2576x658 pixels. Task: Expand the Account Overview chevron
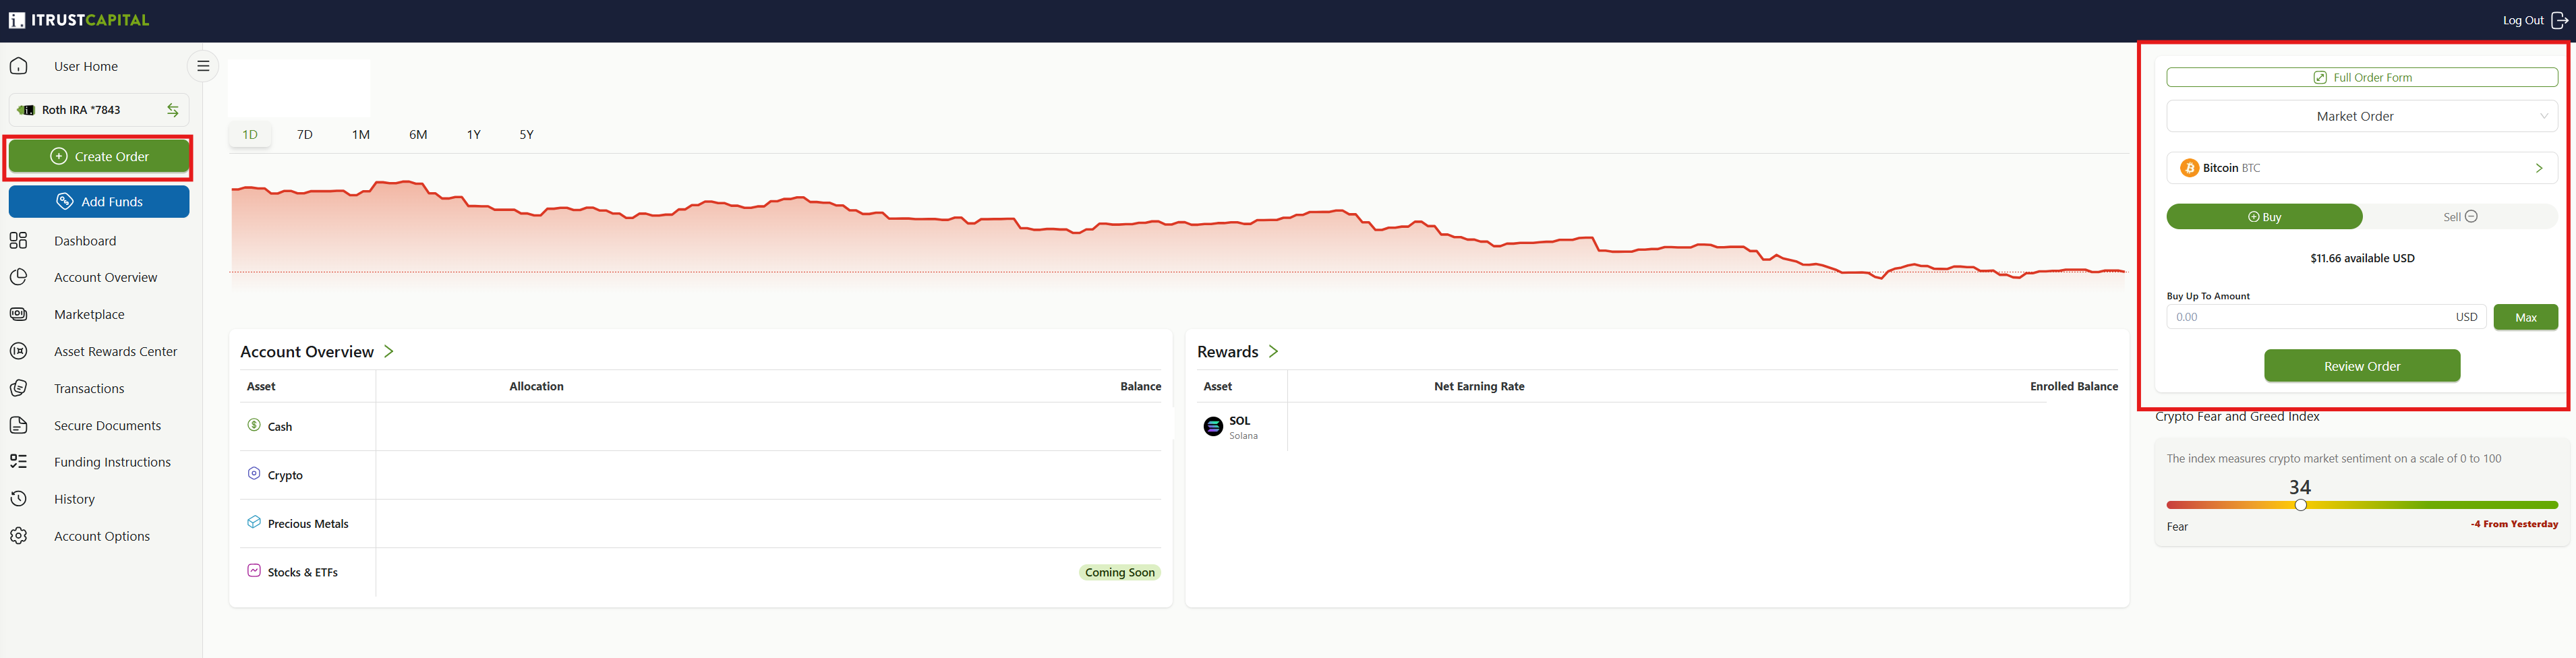389,351
